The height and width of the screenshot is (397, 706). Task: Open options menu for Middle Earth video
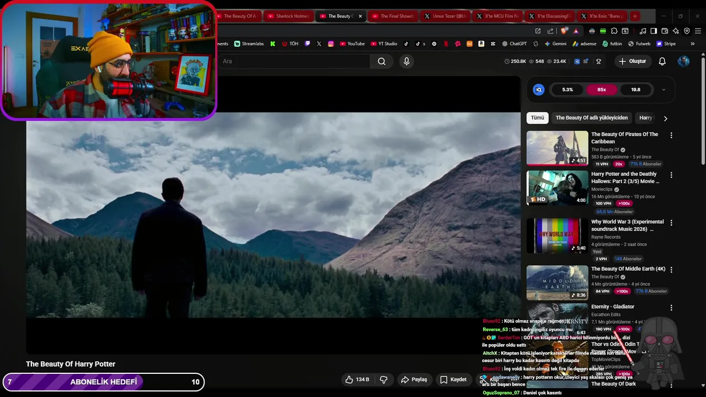pyautogui.click(x=671, y=270)
